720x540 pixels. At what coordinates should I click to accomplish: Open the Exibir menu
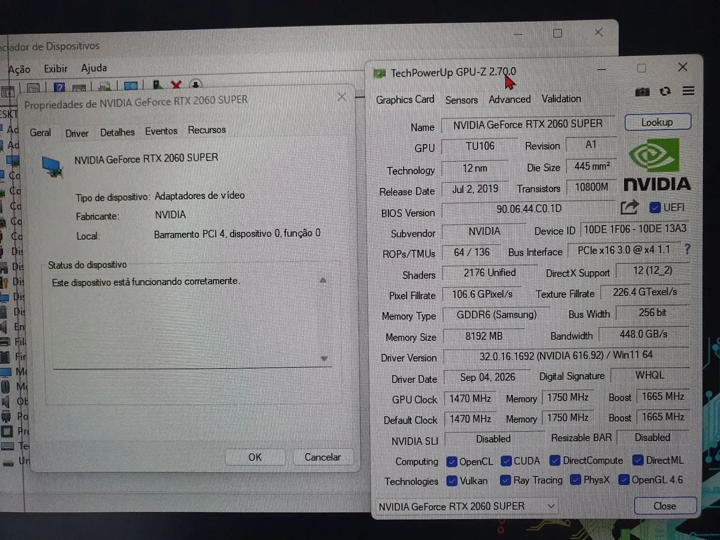pos(56,69)
